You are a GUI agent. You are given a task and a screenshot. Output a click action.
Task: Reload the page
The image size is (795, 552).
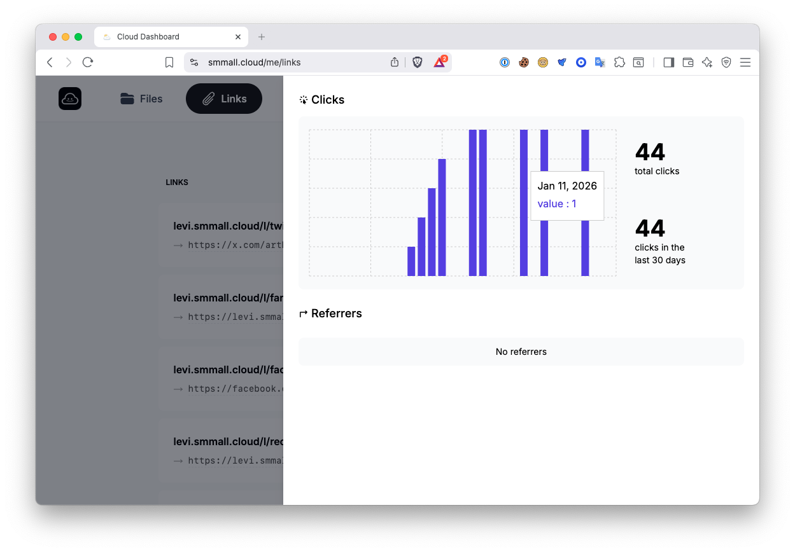pyautogui.click(x=88, y=62)
